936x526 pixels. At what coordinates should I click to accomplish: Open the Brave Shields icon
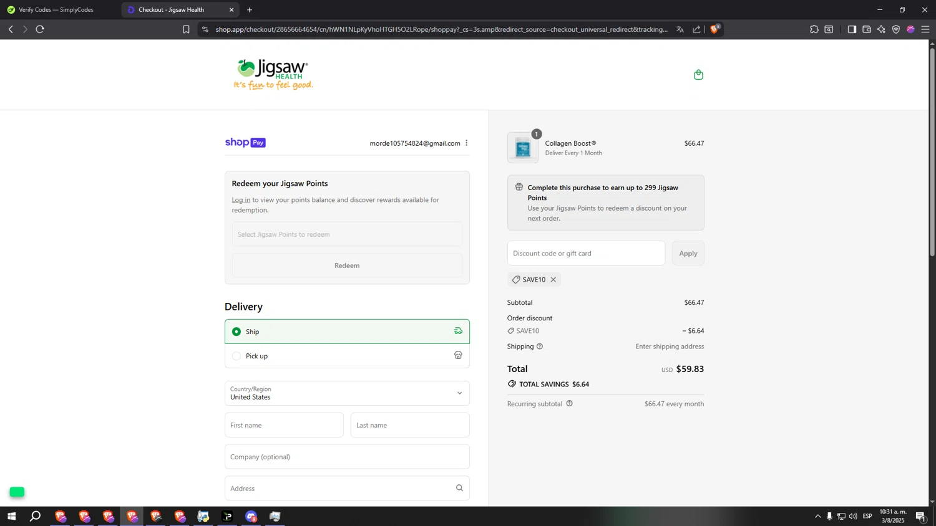[715, 29]
